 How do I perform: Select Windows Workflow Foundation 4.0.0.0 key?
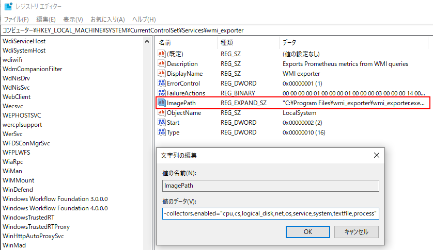pyautogui.click(x=55, y=208)
